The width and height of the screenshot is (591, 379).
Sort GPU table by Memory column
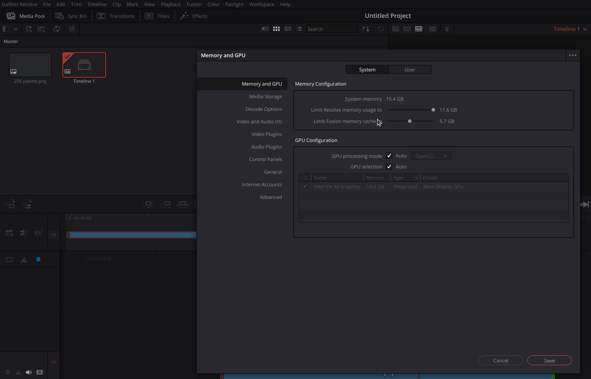375,178
